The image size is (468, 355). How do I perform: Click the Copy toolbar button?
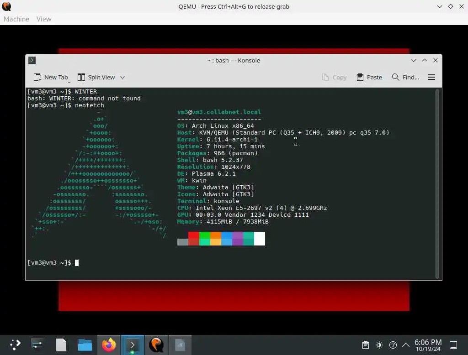pyautogui.click(x=334, y=77)
